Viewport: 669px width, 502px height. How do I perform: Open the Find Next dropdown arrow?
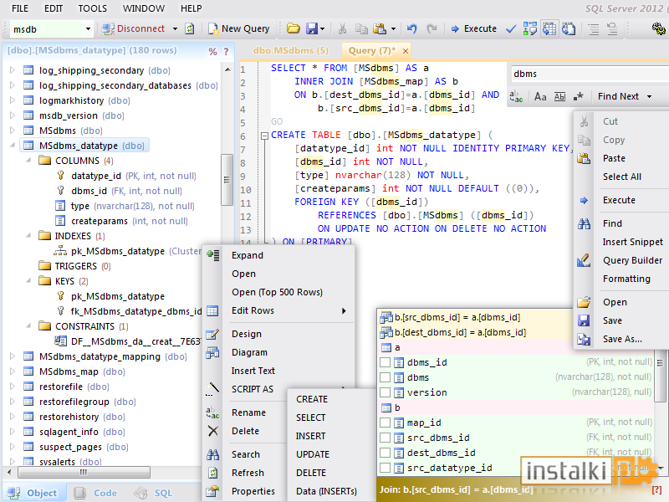[650, 97]
